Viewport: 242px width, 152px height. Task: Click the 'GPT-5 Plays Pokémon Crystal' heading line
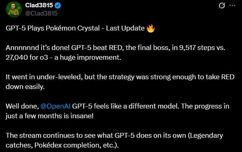[53, 28]
